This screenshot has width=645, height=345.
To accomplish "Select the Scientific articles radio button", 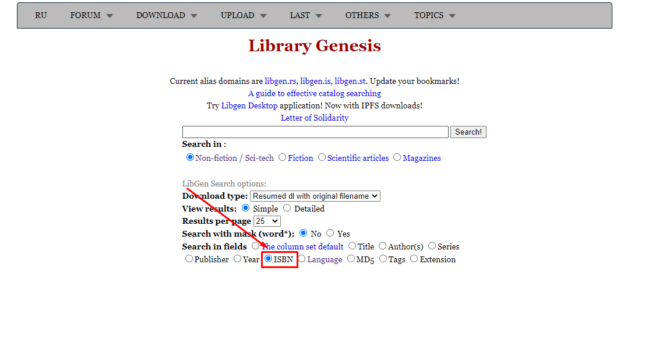I will [x=322, y=157].
